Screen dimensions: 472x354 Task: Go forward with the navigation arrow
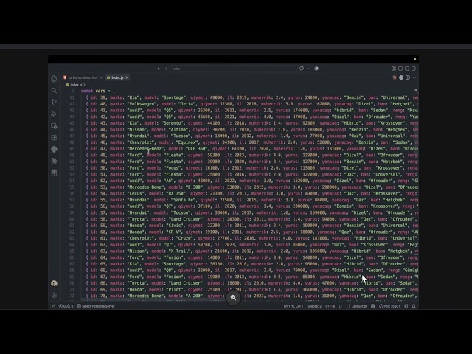[x=165, y=69]
